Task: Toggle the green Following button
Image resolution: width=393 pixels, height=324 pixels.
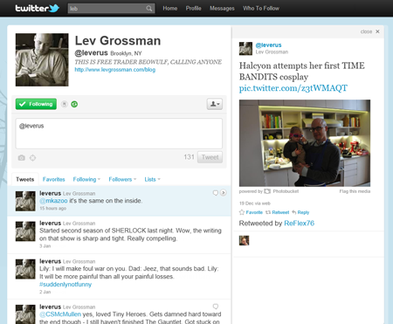Action: pos(36,104)
